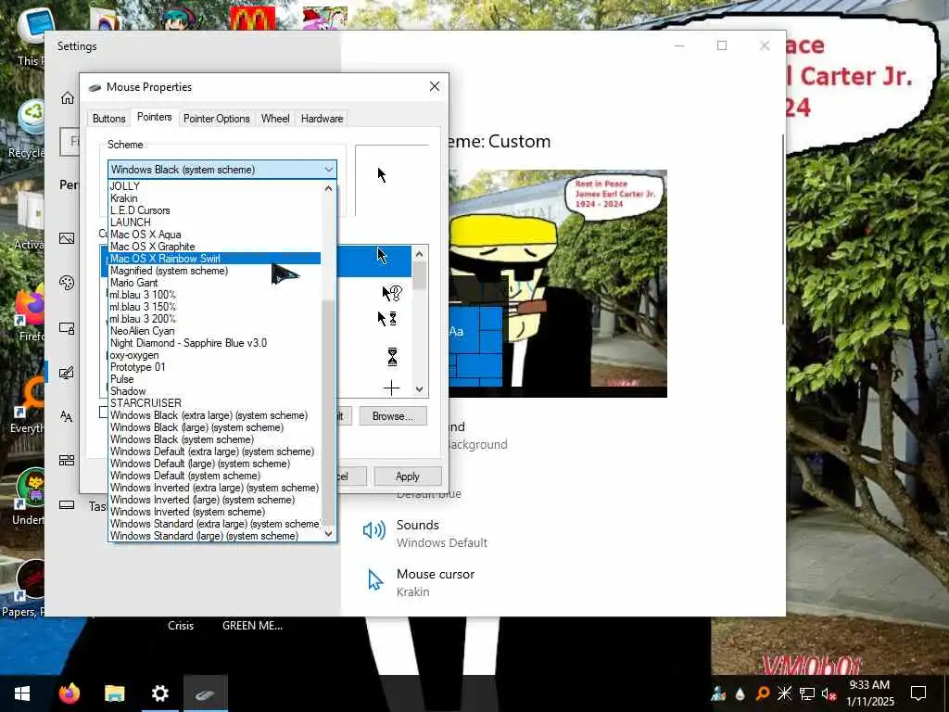Choose the STARCRUISER scheme
This screenshot has height=712, width=949.
214,403
